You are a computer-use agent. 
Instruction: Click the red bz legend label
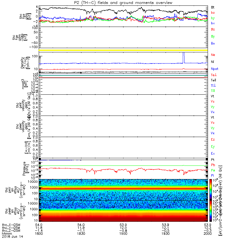pyautogui.click(x=213, y=12)
